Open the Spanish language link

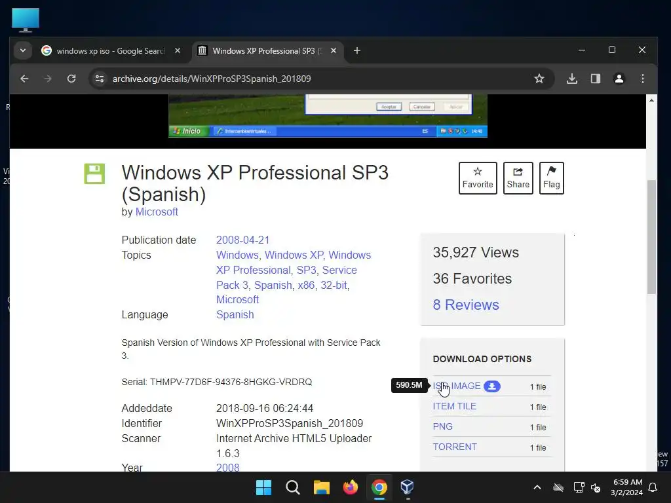(235, 314)
